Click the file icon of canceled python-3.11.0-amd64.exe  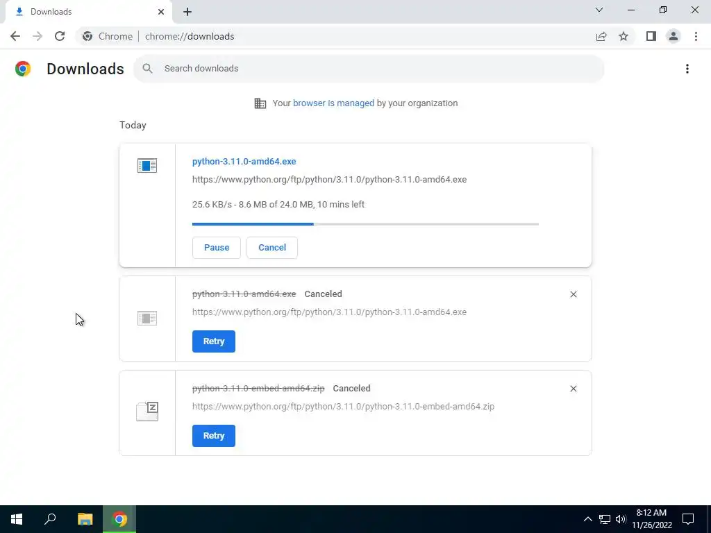pyautogui.click(x=147, y=318)
